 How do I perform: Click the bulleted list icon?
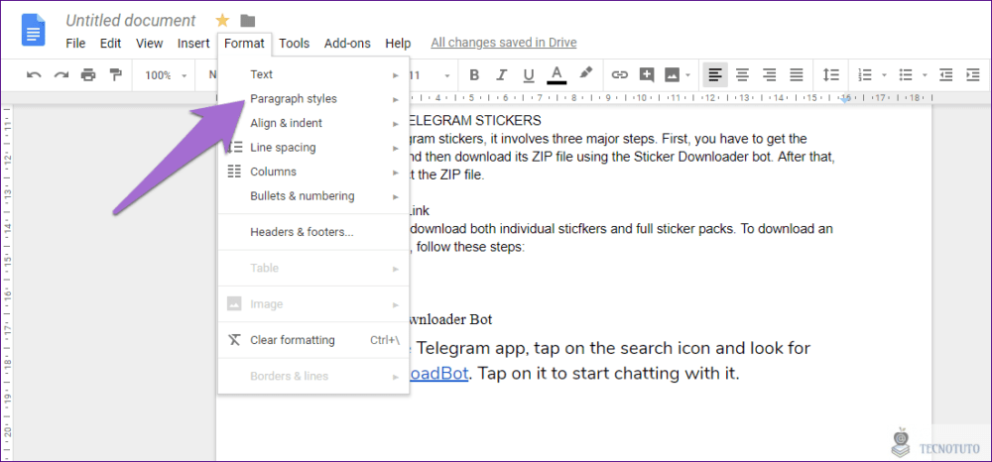click(x=906, y=75)
